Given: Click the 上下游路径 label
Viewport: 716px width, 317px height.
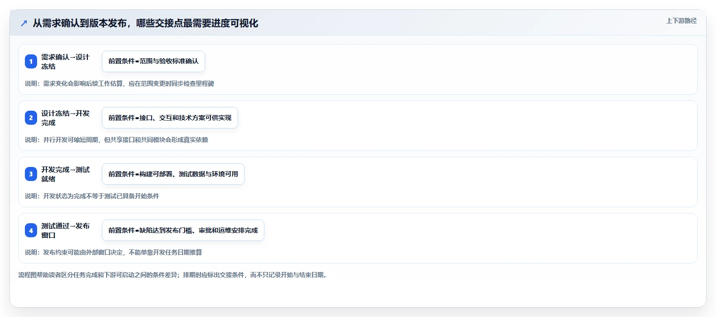Looking at the screenshot, I should (x=681, y=21).
